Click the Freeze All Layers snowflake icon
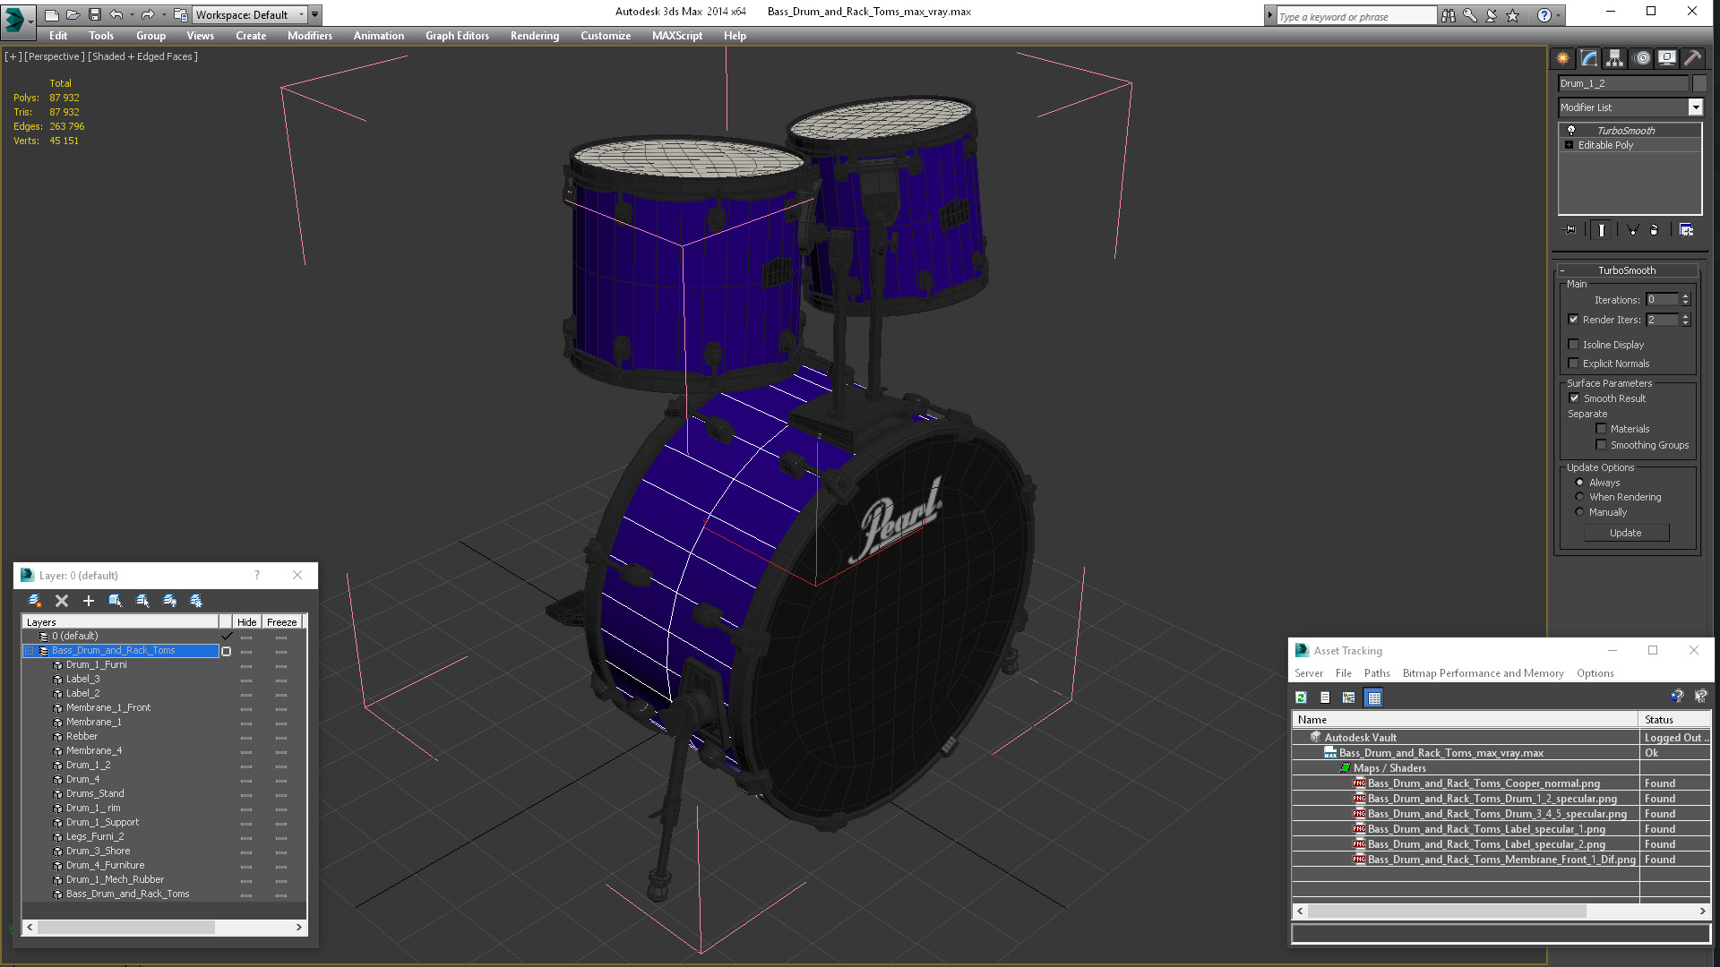Viewport: 1720px width, 967px height. click(196, 601)
